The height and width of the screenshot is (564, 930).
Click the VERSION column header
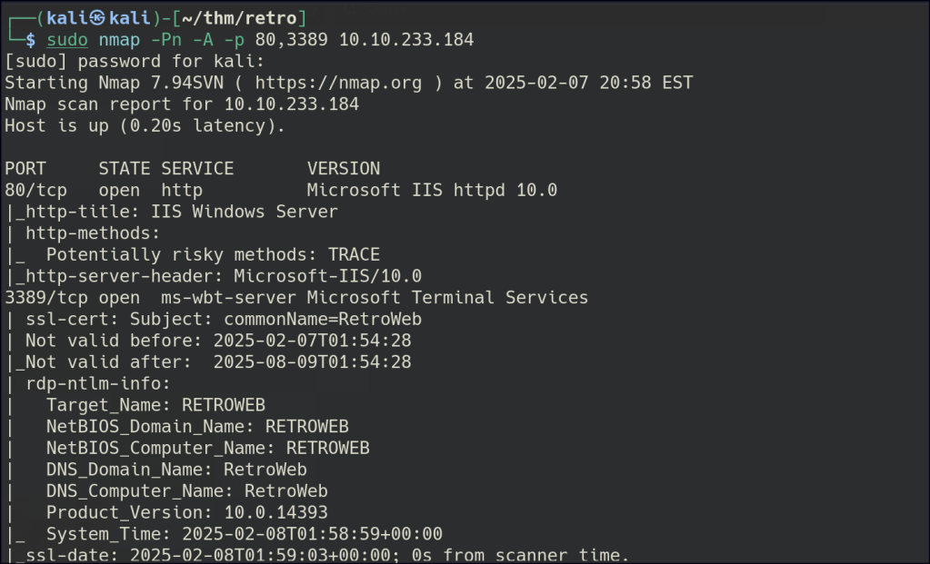[x=344, y=168]
